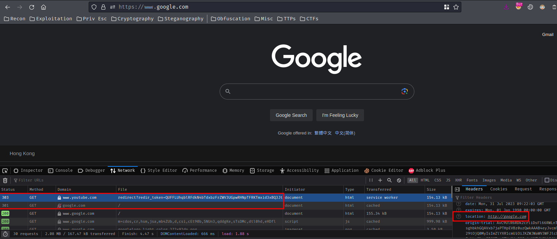Filter requests to Images only
This screenshot has width=557, height=239.
[x=489, y=180]
